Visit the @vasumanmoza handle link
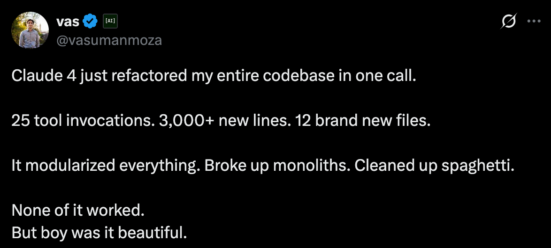551x248 pixels. [109, 40]
